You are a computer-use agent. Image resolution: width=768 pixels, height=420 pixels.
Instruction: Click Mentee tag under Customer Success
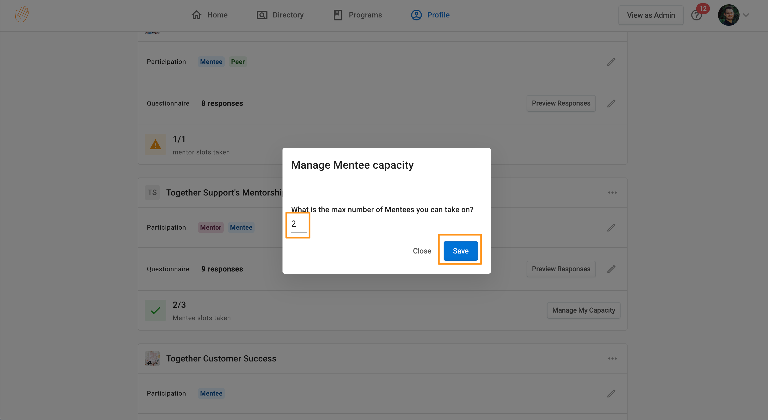click(x=211, y=393)
